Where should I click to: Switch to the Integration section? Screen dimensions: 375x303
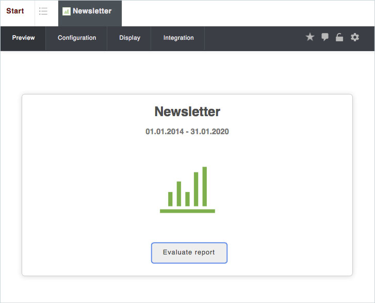[178, 38]
